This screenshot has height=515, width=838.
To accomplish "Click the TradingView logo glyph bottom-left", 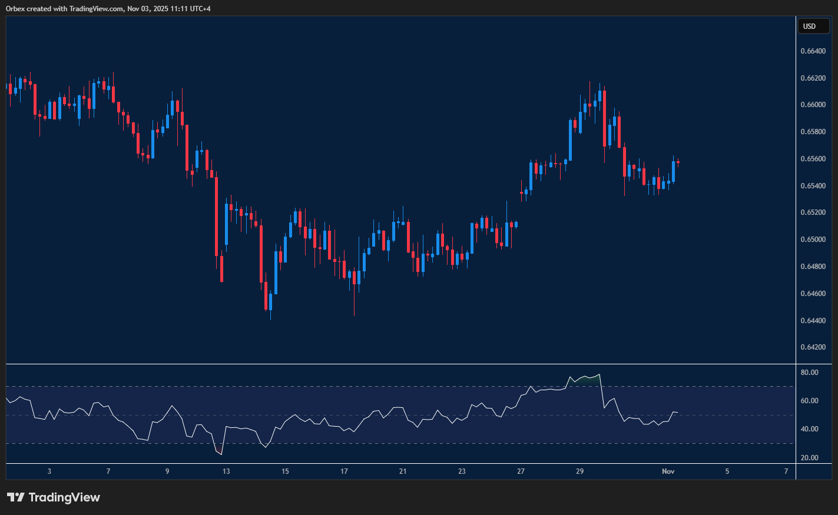I will click(15, 497).
